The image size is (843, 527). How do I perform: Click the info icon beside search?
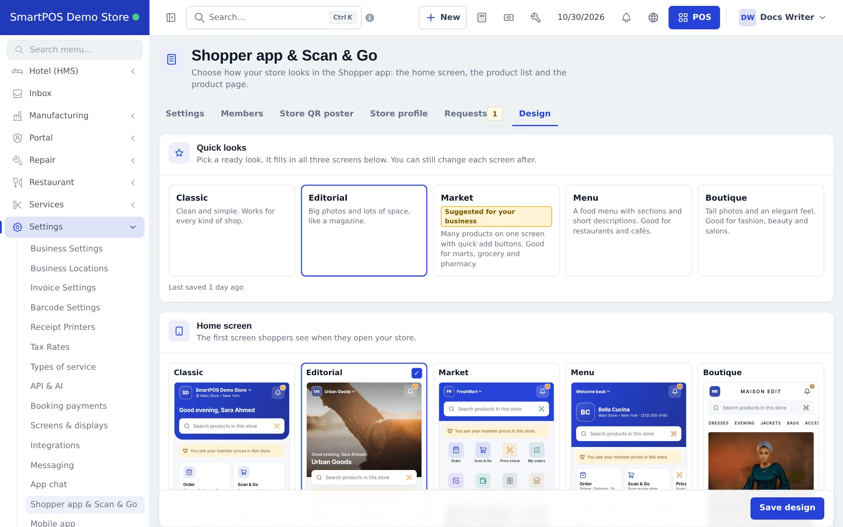(370, 18)
